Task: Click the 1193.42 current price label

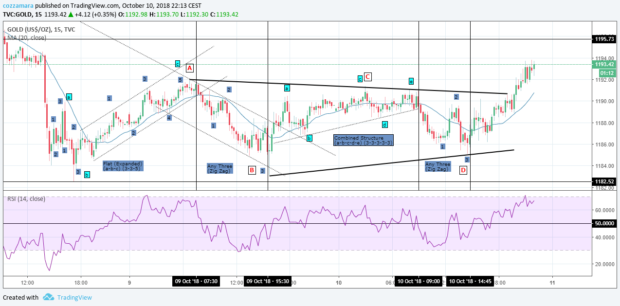Action: pos(604,64)
